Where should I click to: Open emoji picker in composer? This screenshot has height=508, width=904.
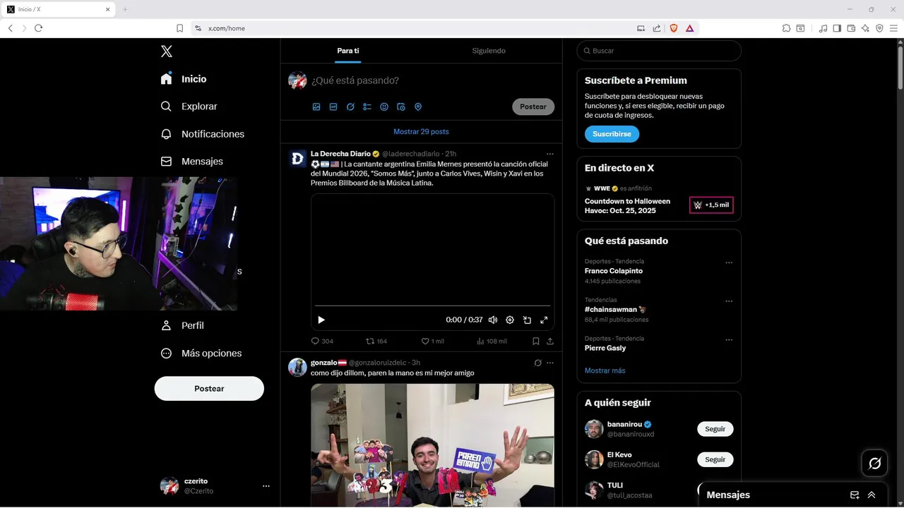pyautogui.click(x=384, y=107)
